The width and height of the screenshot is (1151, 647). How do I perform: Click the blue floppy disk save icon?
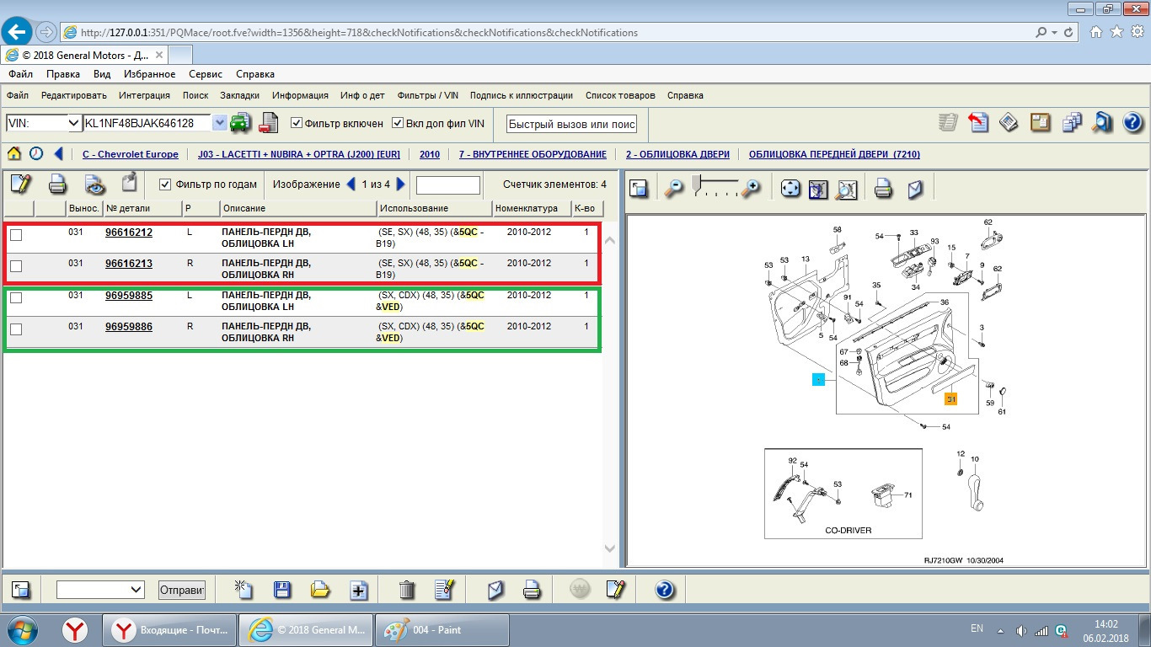pos(282,590)
